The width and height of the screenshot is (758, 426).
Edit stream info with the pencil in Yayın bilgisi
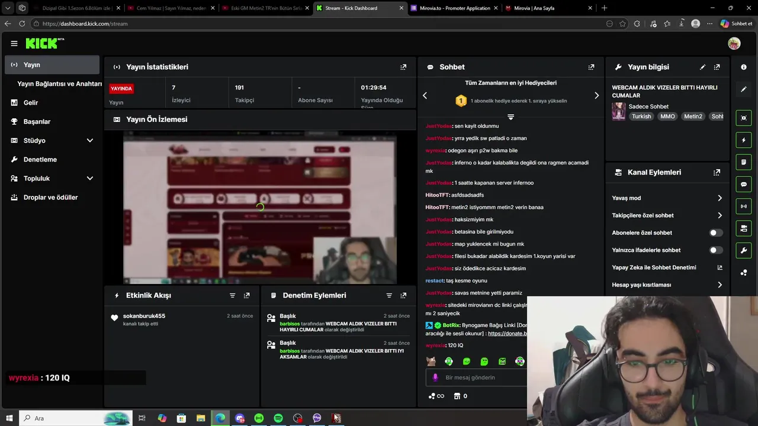click(x=702, y=67)
